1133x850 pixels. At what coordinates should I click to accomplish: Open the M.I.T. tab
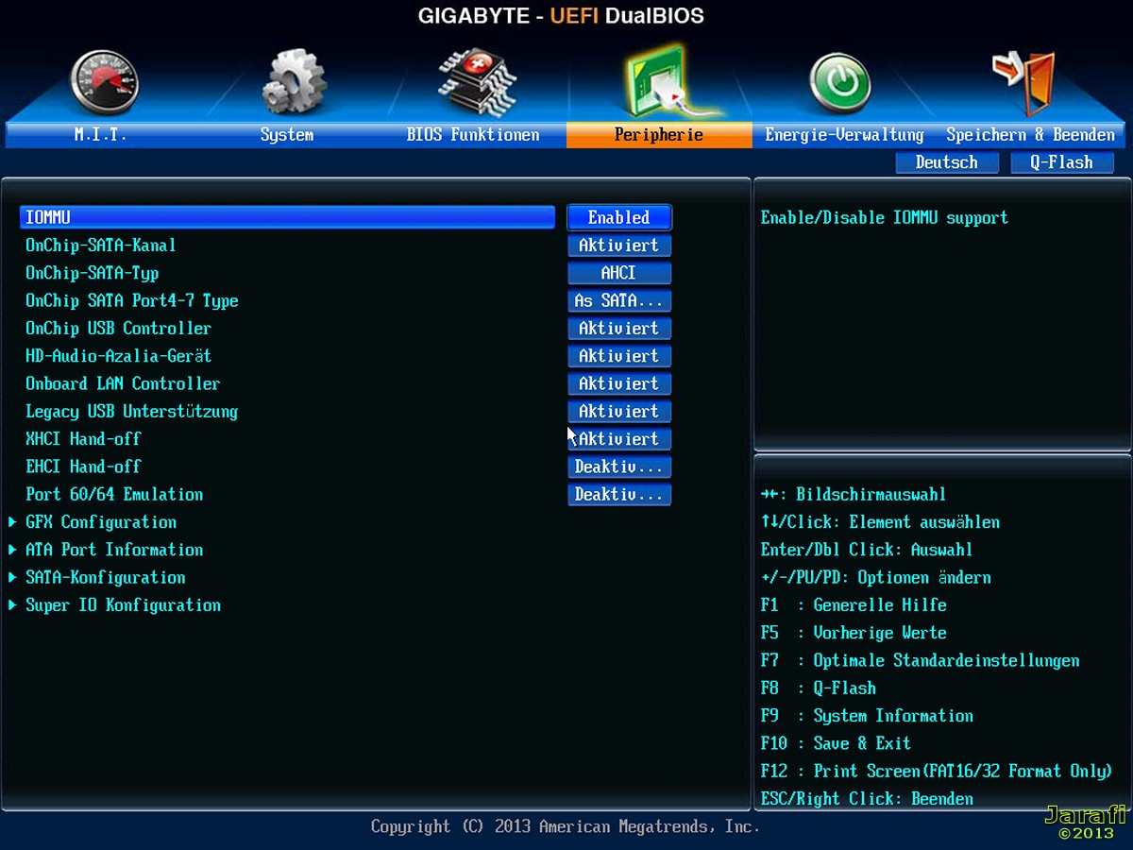pos(100,135)
